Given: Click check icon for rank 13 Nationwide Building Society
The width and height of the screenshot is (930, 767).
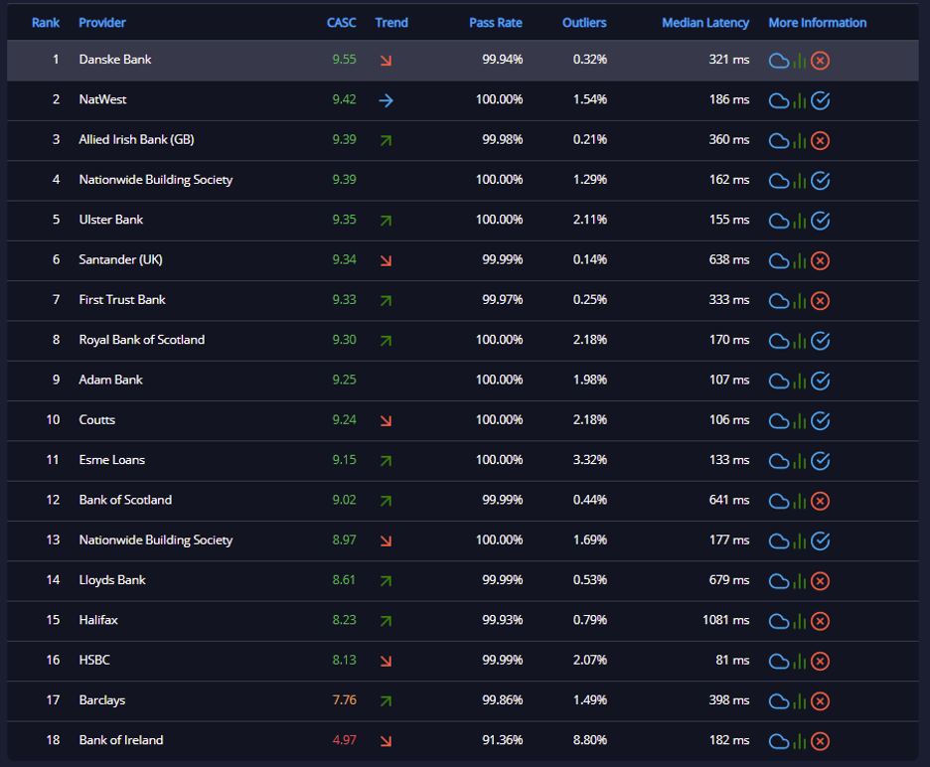Looking at the screenshot, I should coord(820,541).
